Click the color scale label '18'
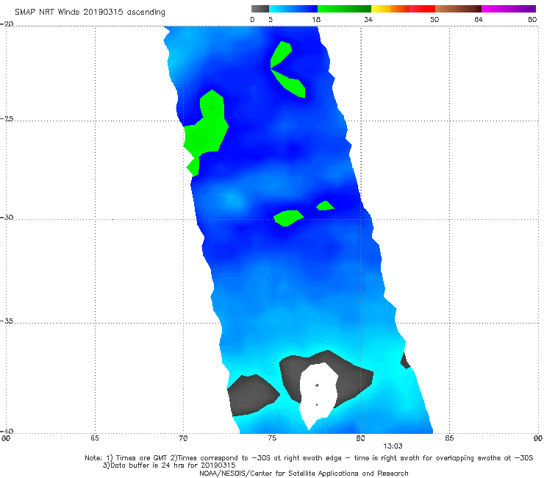The height and width of the screenshot is (478, 544). 316,19
